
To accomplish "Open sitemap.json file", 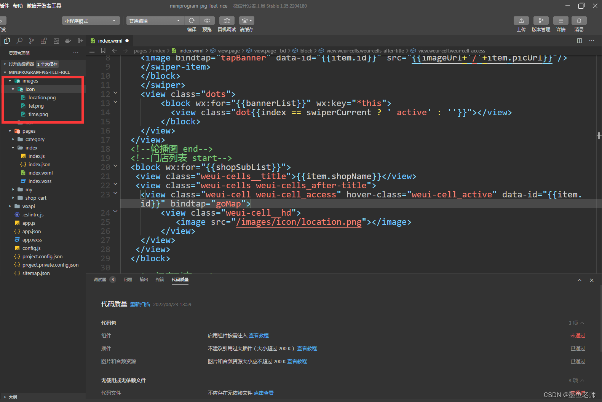I will 36,273.
